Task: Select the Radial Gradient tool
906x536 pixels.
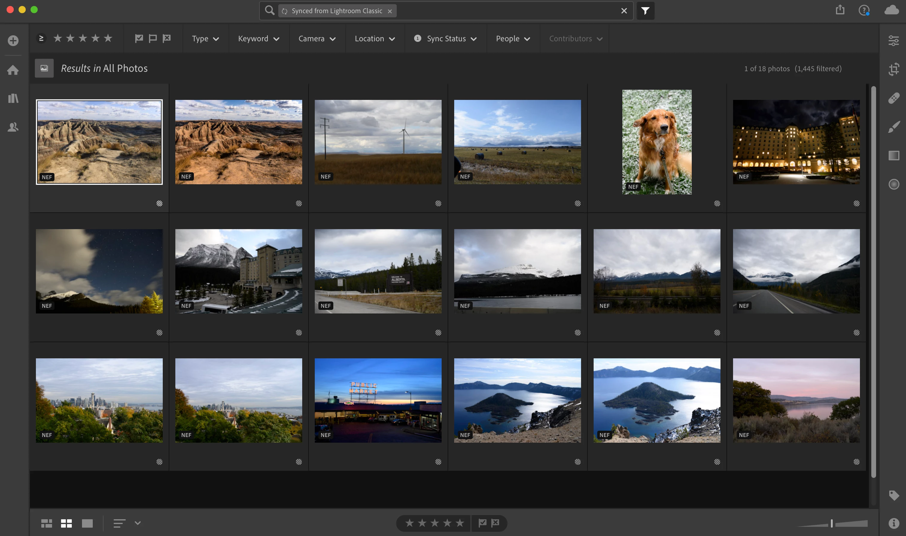Action: [x=893, y=185]
